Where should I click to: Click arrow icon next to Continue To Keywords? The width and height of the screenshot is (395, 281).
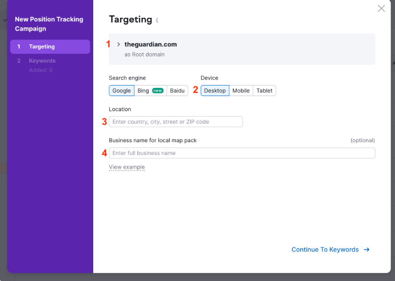(x=367, y=249)
